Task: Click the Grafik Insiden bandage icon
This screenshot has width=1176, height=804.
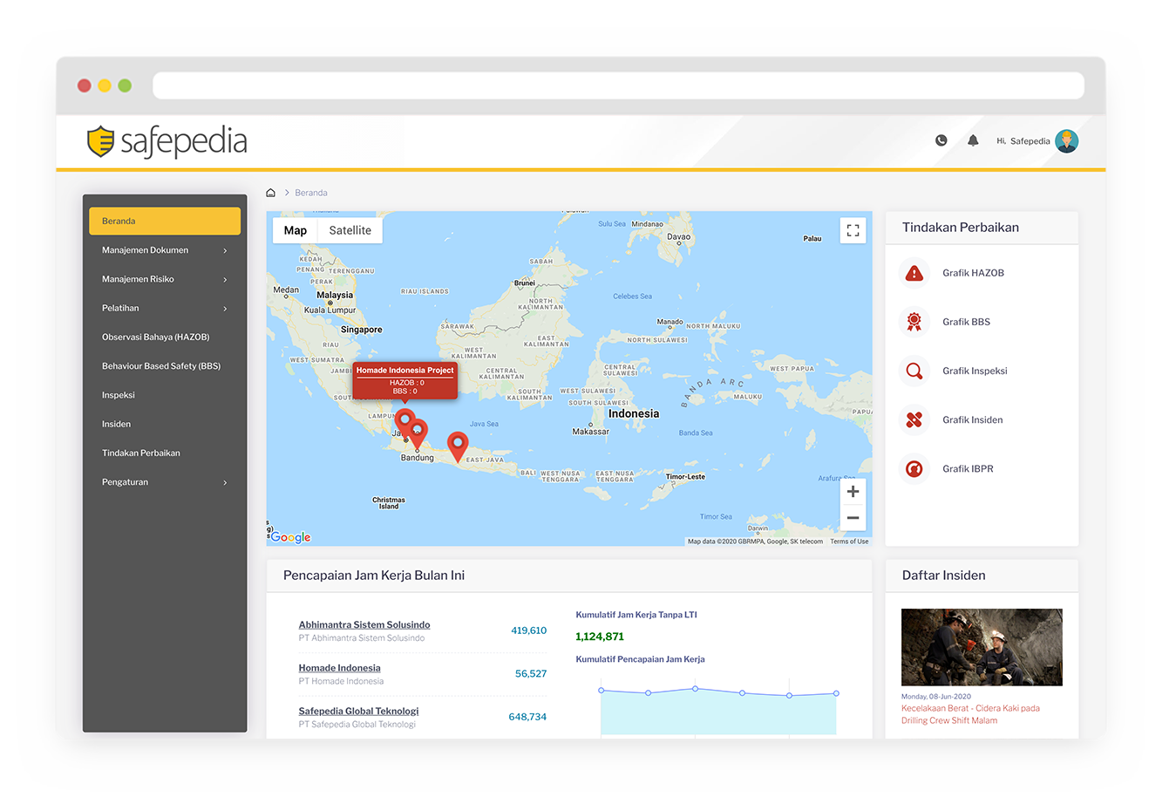Action: pos(914,419)
